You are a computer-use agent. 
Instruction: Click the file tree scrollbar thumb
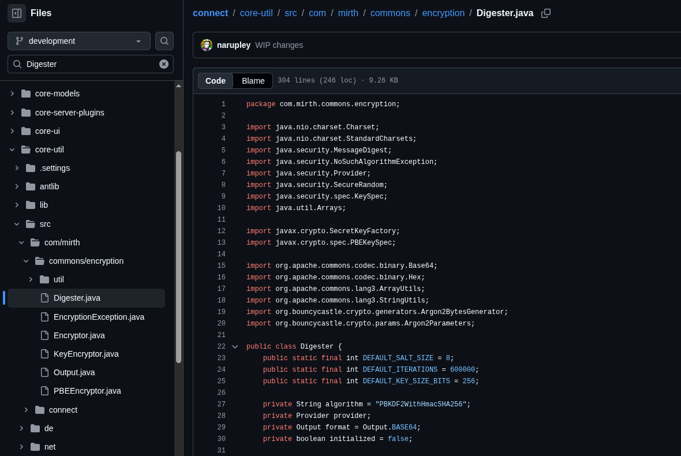(178, 257)
